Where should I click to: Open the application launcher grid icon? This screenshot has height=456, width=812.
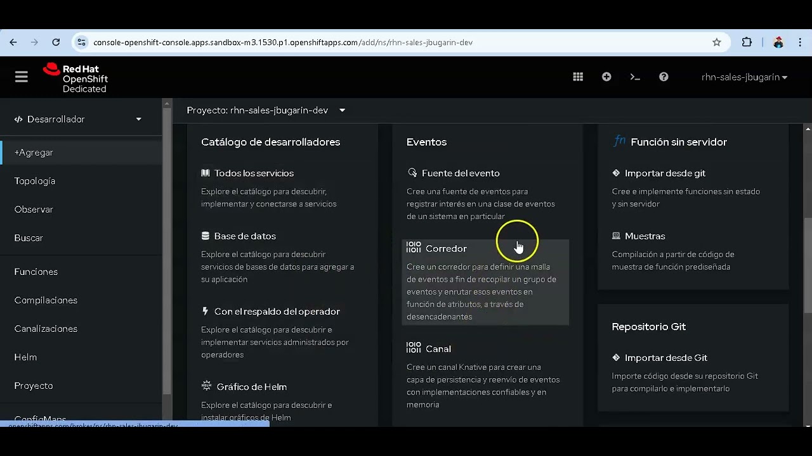point(578,77)
